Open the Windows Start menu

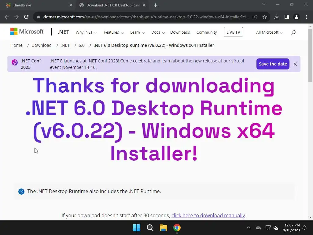coord(137,228)
